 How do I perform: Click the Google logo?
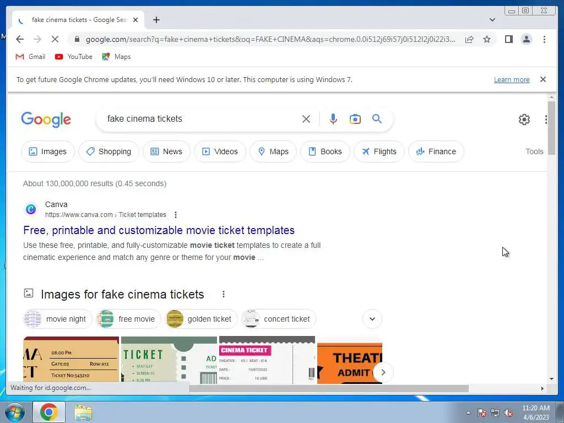pos(46,120)
